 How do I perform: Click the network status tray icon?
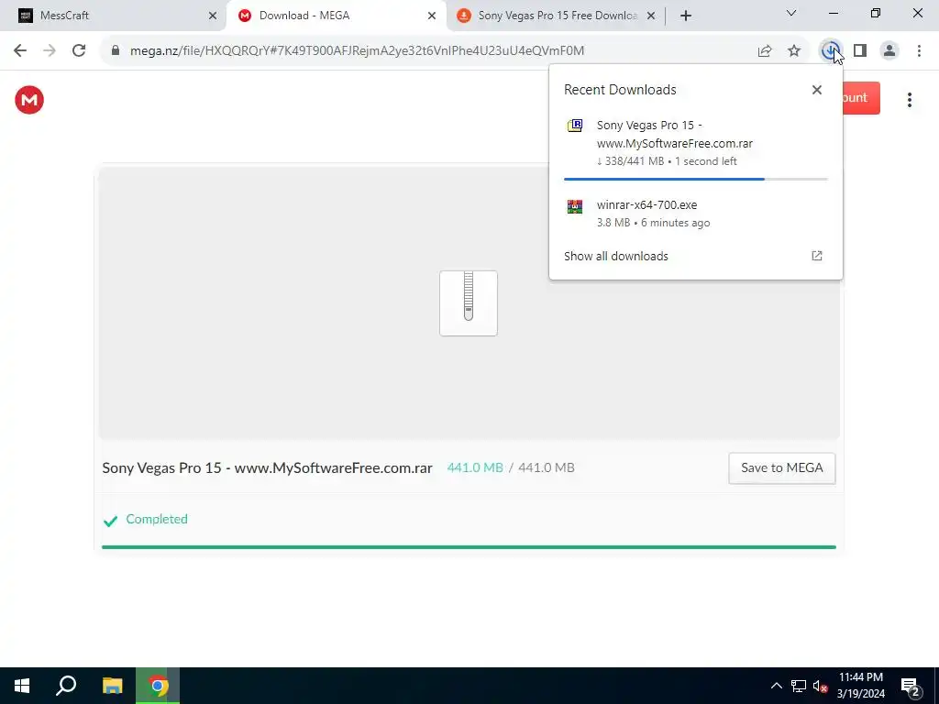[x=799, y=686]
